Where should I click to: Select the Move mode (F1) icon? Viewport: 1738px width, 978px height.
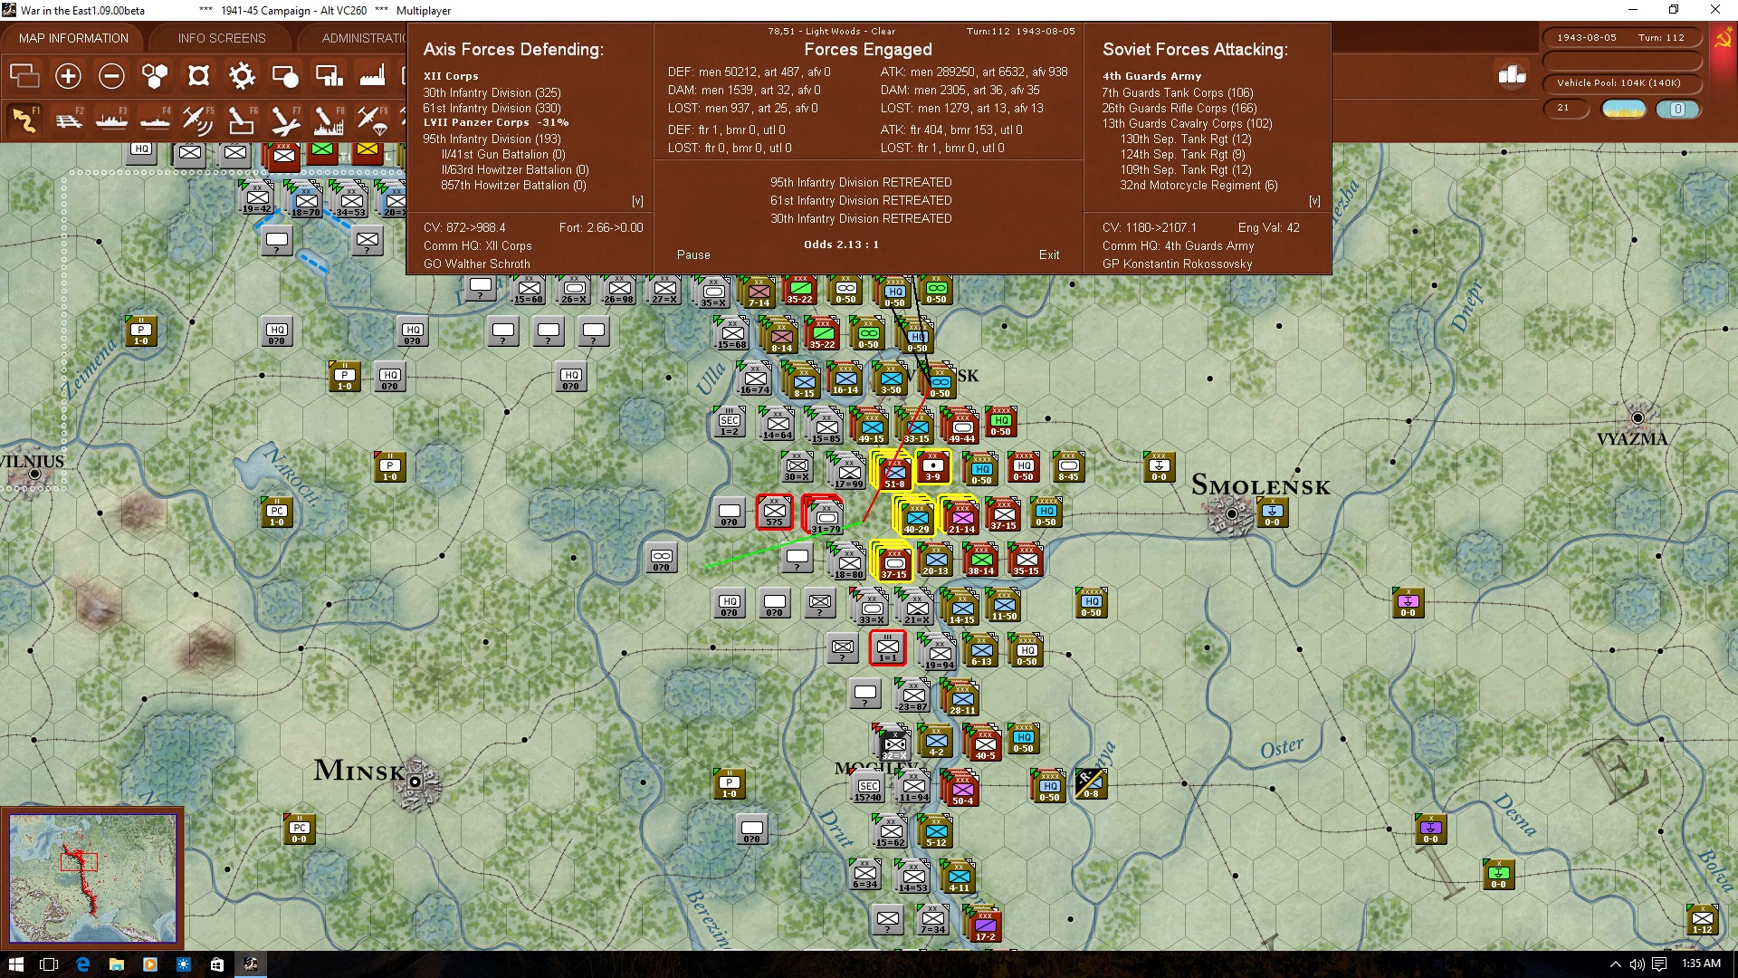coord(24,120)
